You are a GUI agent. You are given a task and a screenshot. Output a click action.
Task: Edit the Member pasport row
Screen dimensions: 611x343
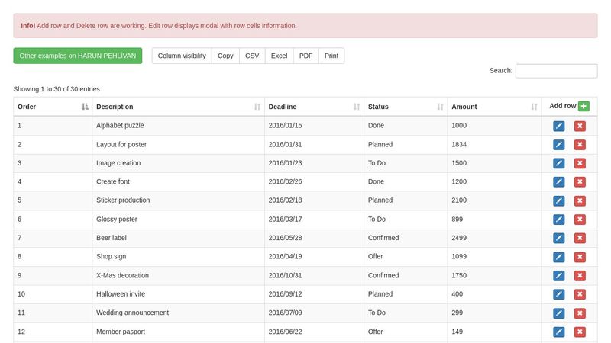(559, 332)
